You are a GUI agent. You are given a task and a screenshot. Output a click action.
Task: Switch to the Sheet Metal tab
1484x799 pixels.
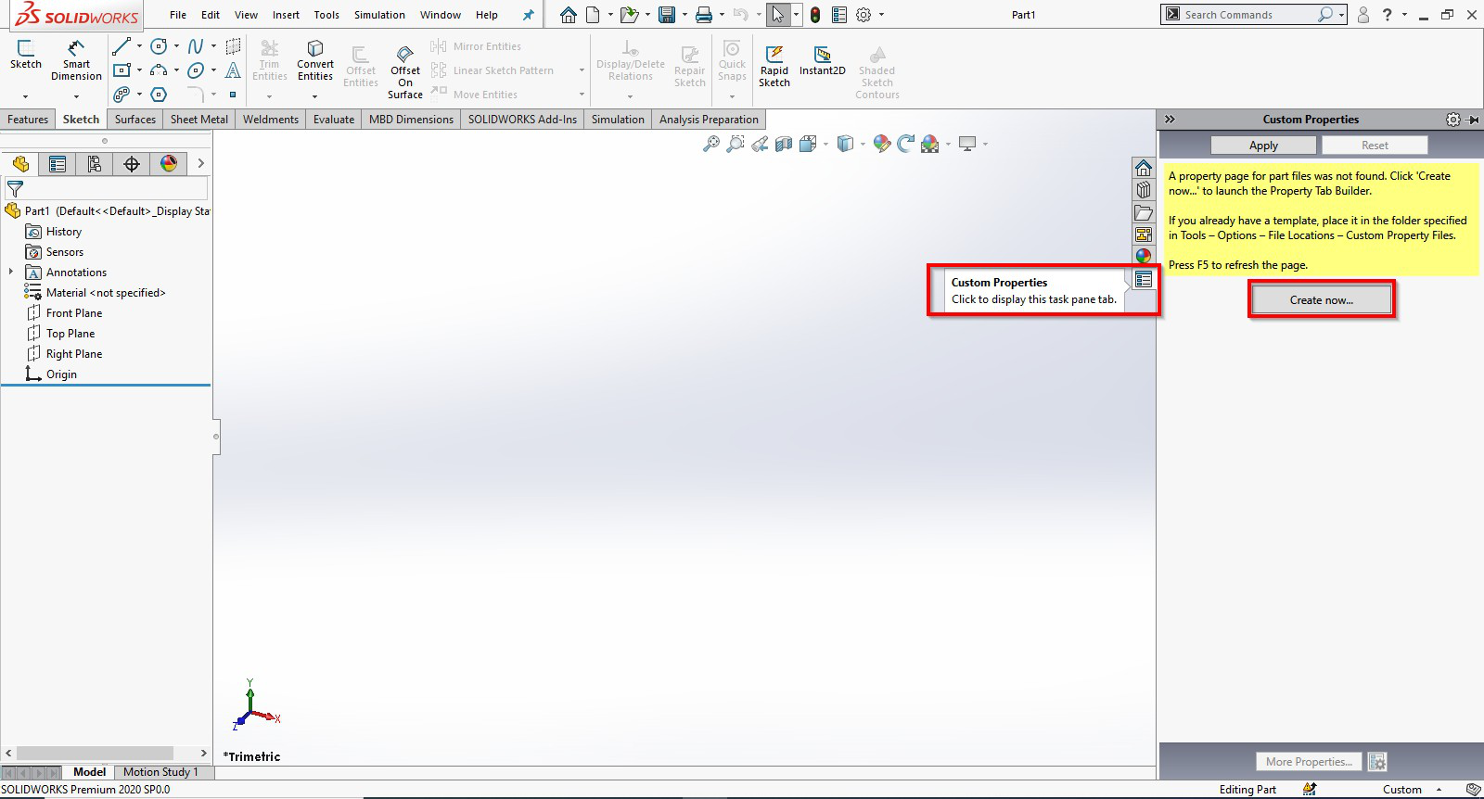[199, 120]
